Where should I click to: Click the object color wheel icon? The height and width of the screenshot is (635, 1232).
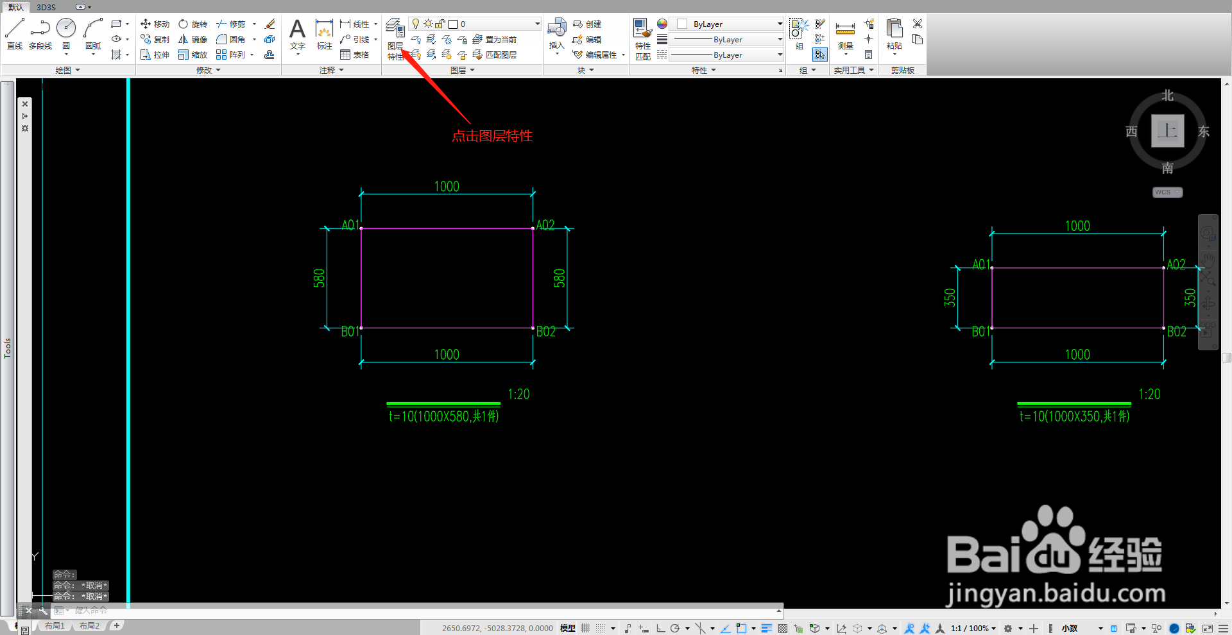(x=662, y=24)
